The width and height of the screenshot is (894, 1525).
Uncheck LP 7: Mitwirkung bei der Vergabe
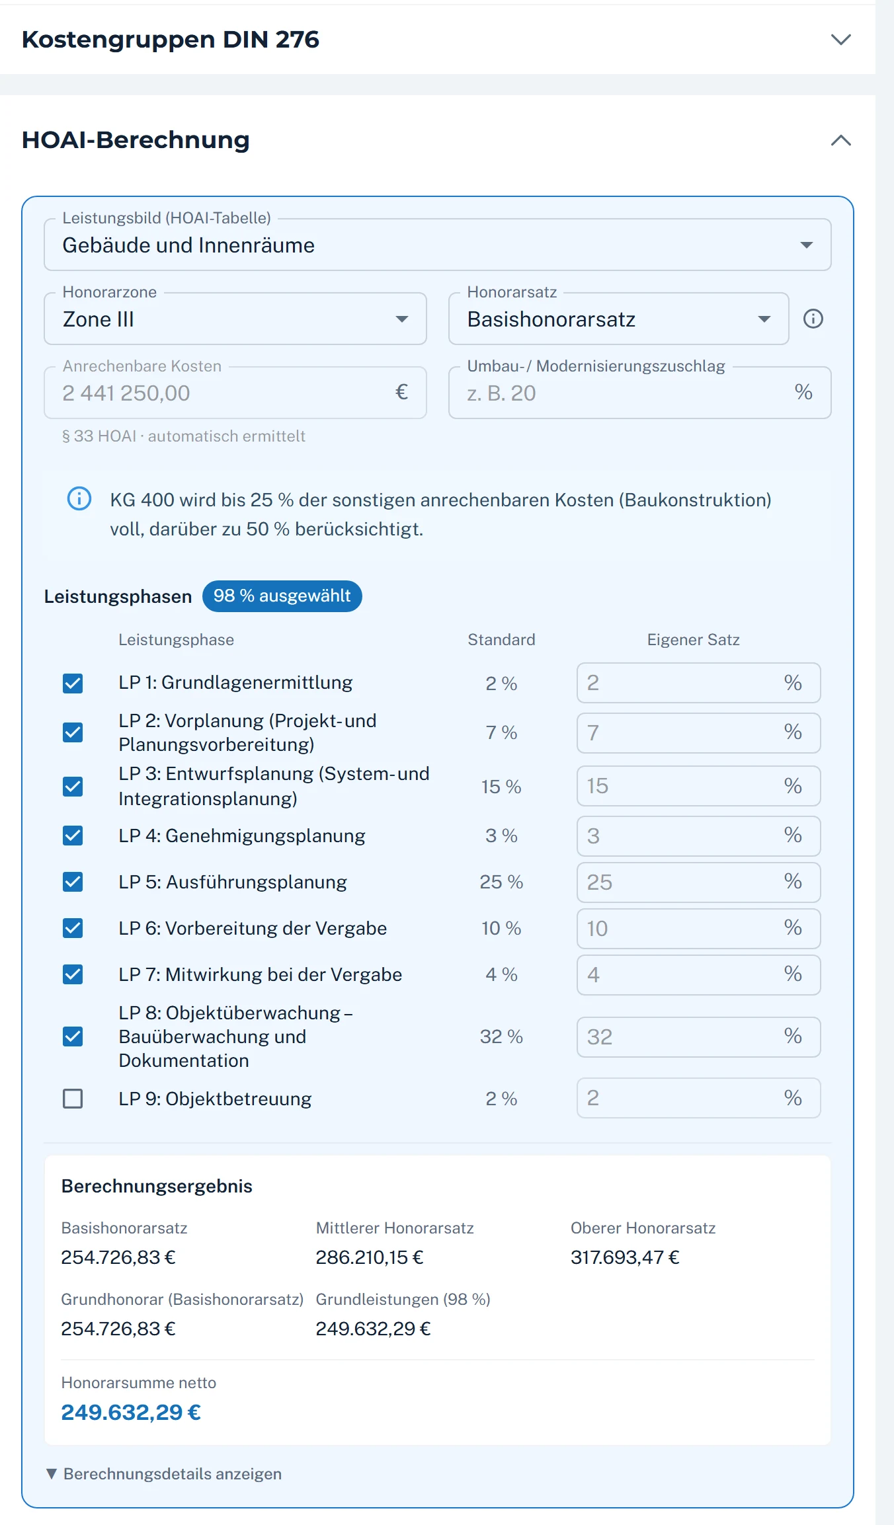[73, 974]
